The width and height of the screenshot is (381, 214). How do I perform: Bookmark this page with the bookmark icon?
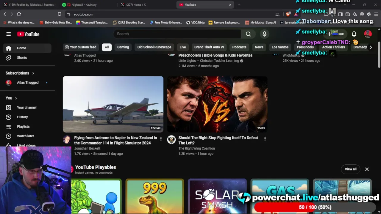click(60, 14)
